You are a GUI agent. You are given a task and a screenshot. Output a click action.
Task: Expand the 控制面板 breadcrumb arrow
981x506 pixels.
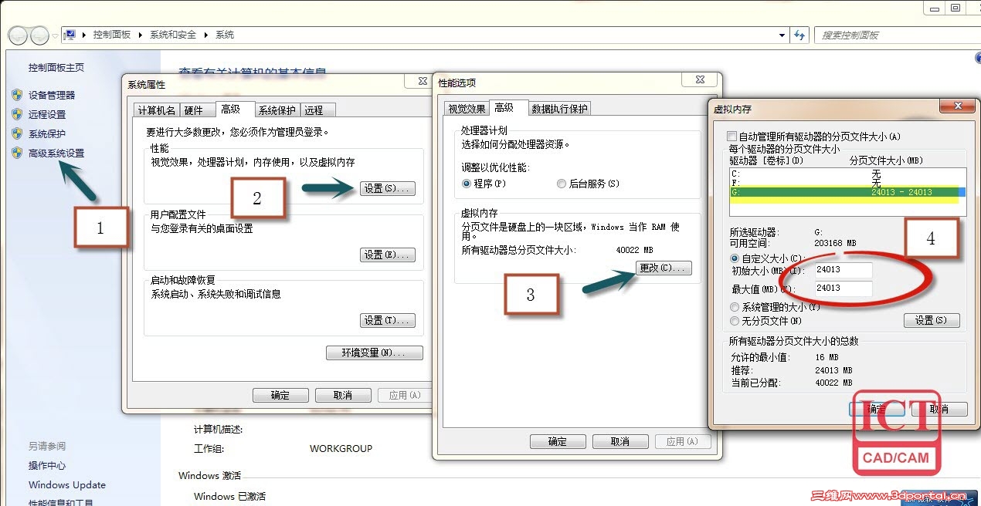pyautogui.click(x=139, y=35)
